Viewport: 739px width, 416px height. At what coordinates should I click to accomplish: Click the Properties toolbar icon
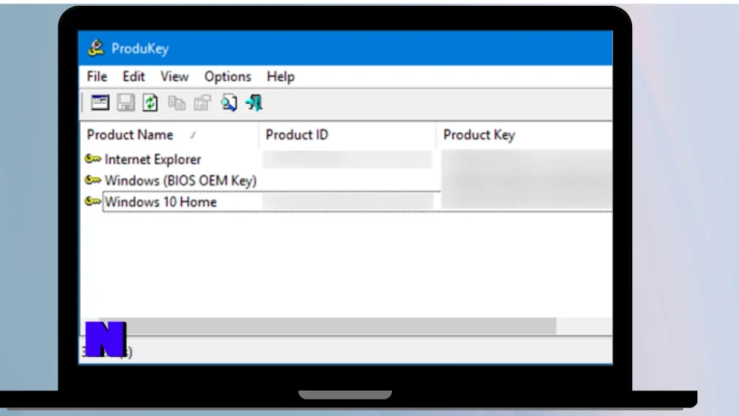[x=202, y=103]
